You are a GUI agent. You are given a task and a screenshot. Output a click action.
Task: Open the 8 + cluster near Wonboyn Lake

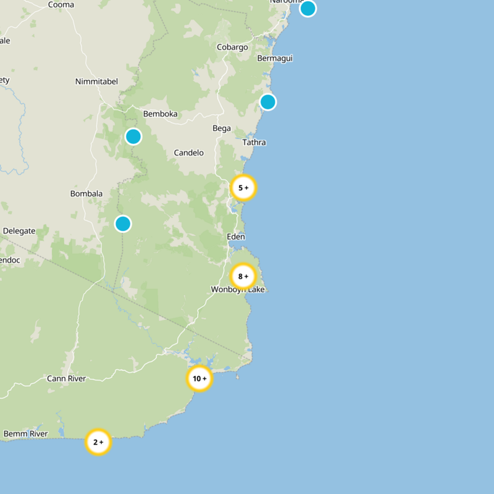(x=243, y=276)
